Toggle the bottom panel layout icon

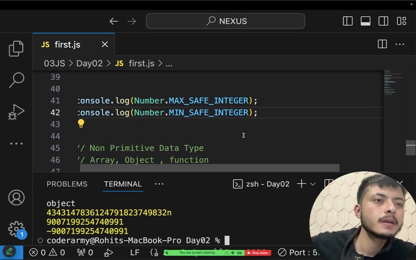point(365,21)
